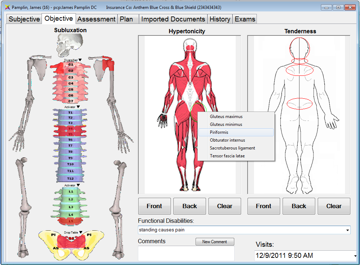Image resolution: width=360 pixels, height=265 pixels.
Task: Open the Assessment tab
Action: coord(96,19)
